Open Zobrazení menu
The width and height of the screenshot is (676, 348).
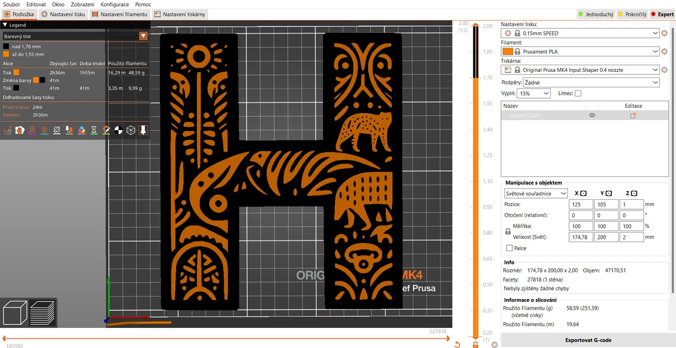(82, 4)
